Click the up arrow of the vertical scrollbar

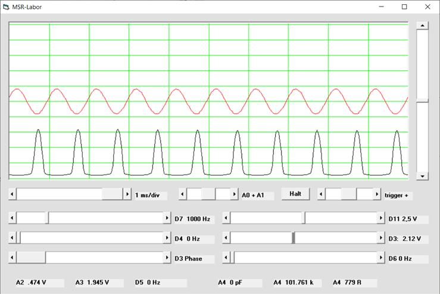(x=422, y=26)
